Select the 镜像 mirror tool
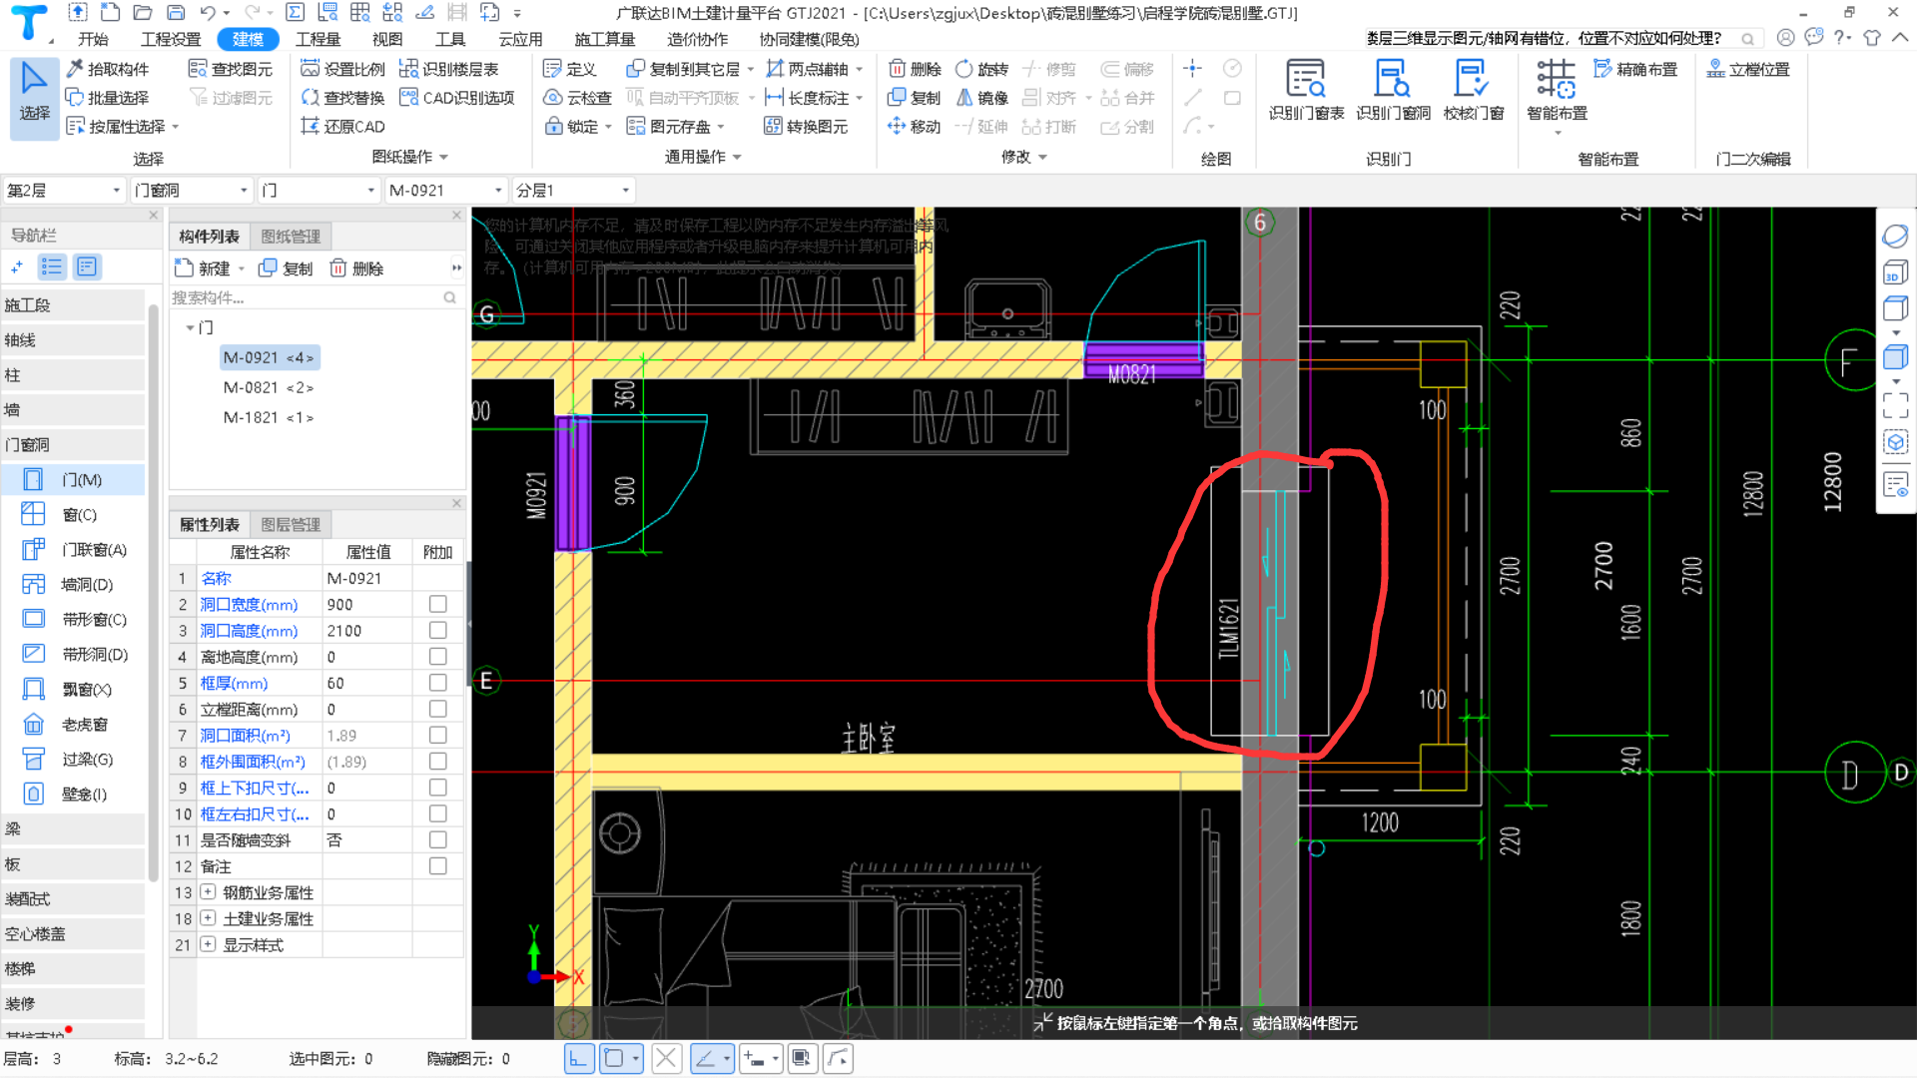 click(x=981, y=98)
